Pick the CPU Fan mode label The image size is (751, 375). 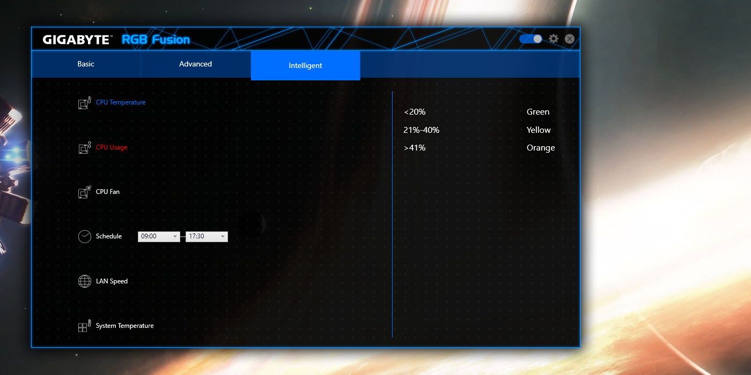(108, 192)
